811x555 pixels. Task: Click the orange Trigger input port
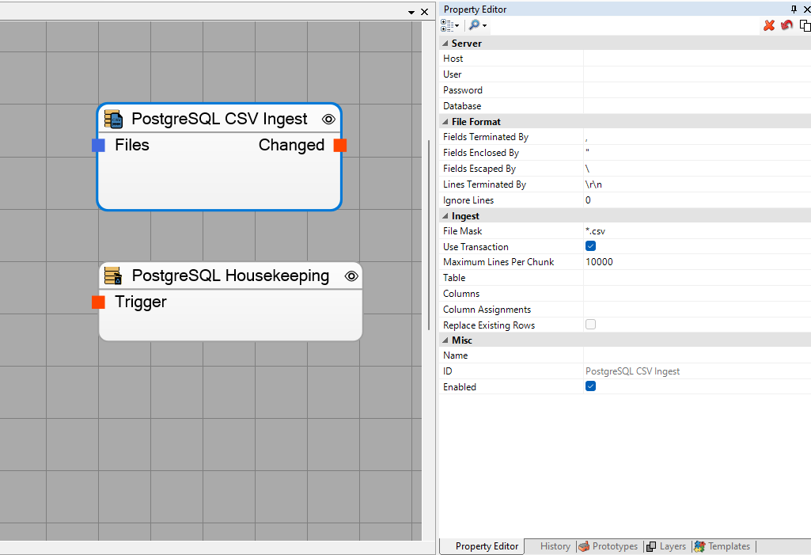click(98, 302)
